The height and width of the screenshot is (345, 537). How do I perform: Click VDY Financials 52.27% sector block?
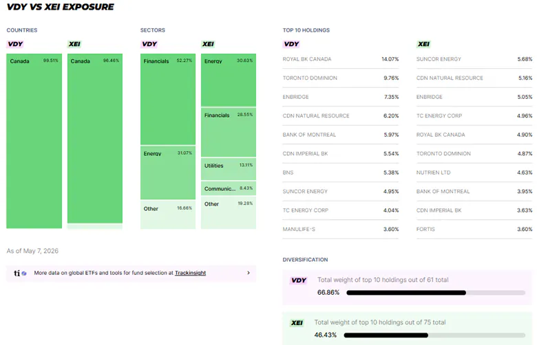click(168, 99)
